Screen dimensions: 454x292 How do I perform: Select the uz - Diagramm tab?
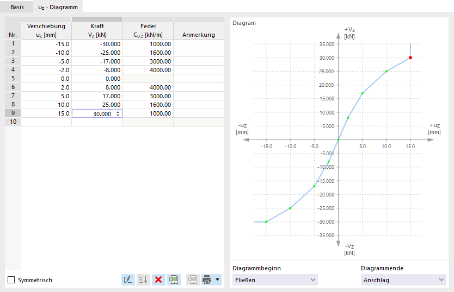tap(58, 7)
